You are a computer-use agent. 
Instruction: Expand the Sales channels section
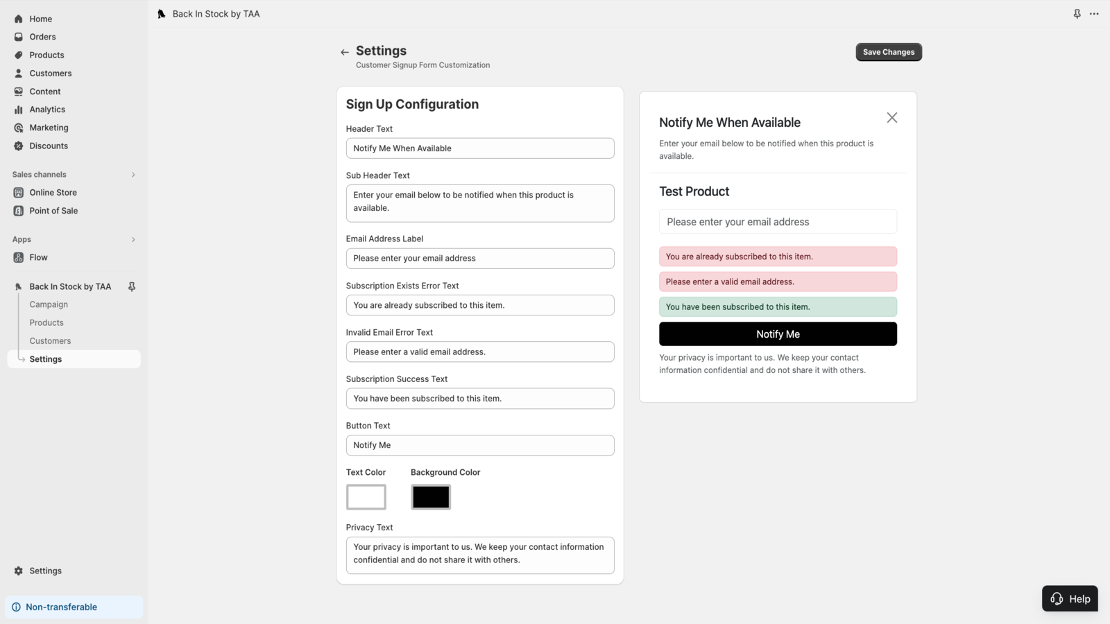pos(133,175)
